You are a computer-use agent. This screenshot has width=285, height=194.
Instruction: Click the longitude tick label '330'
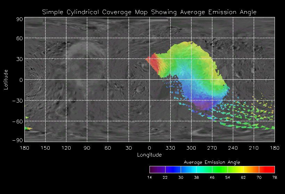tap(170, 148)
